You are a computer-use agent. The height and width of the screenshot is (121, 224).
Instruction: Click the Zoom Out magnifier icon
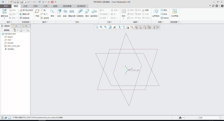(x=105, y=27)
